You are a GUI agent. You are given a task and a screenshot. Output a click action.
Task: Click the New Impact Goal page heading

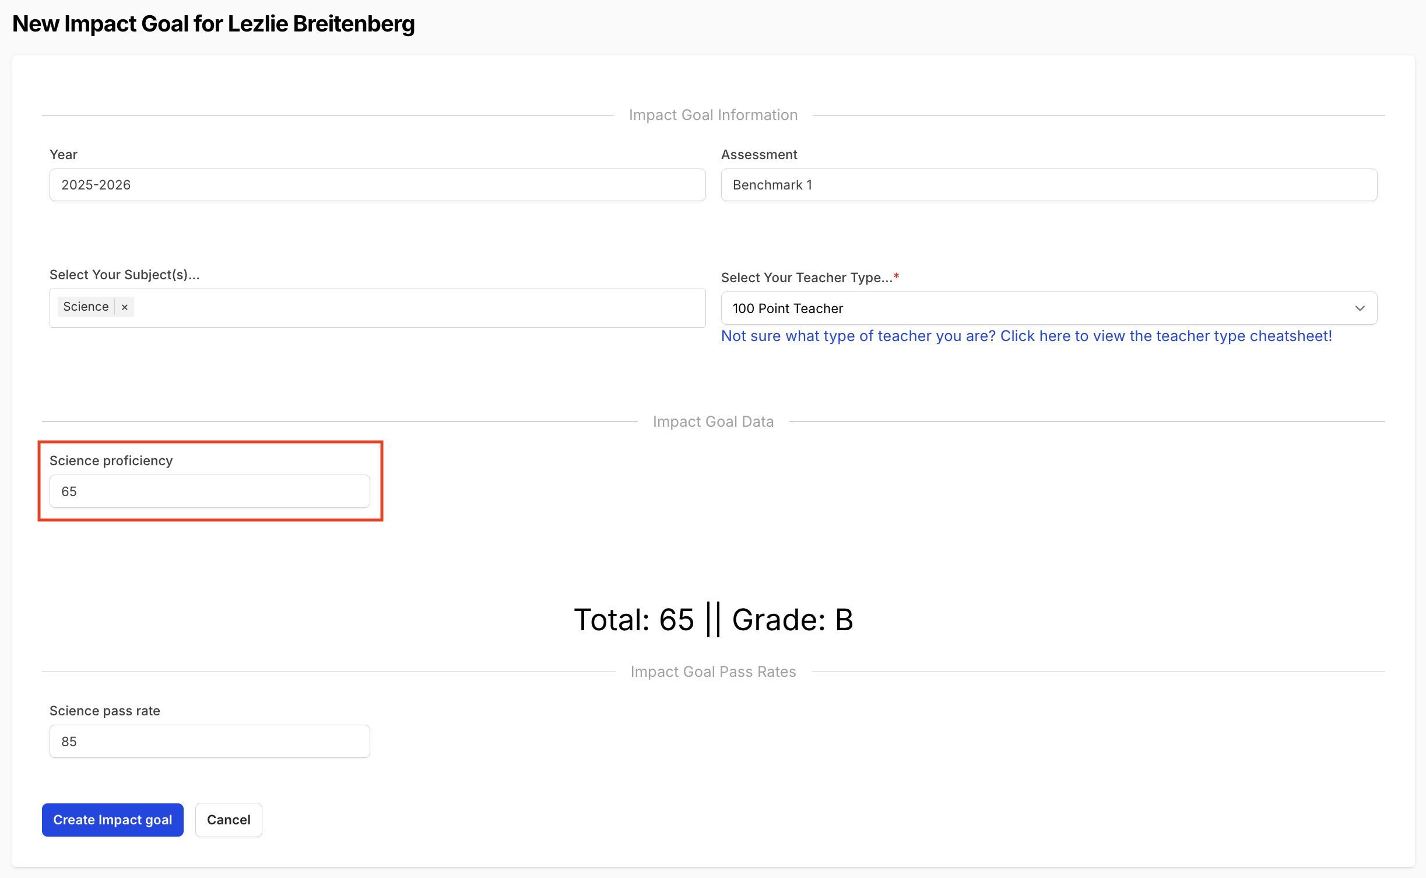tap(213, 24)
